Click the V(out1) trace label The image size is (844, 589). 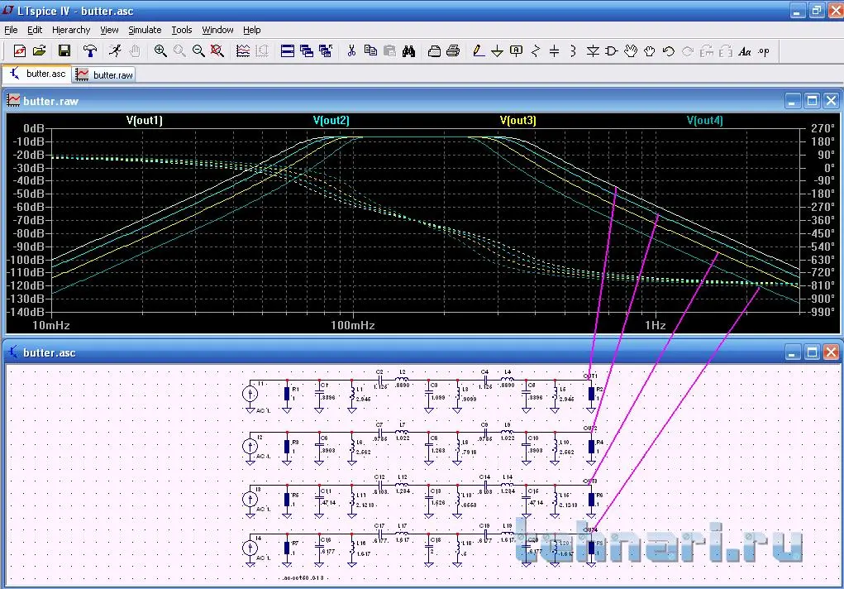pyautogui.click(x=145, y=121)
